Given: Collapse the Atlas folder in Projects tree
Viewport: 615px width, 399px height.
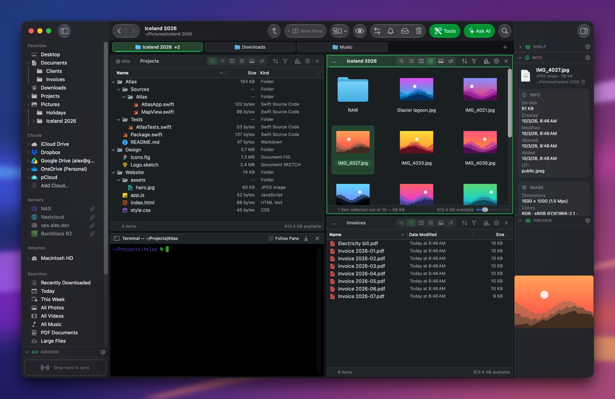Looking at the screenshot, I should [113, 82].
